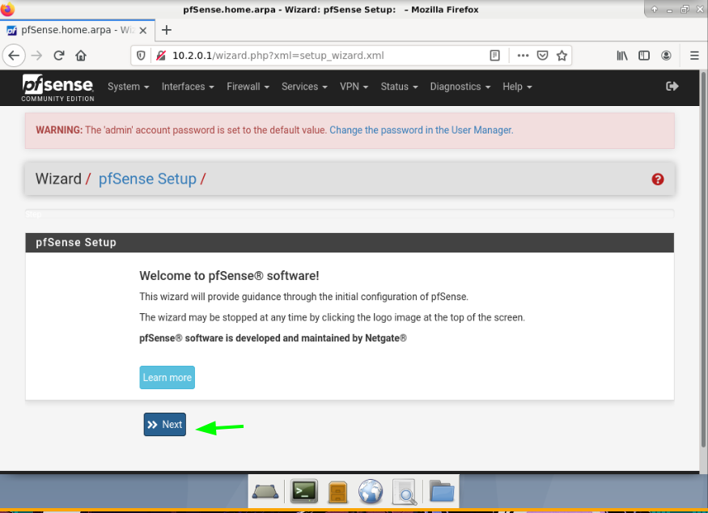This screenshot has height=513, width=708.
Task: Open a new browser tab
Action: tap(167, 30)
